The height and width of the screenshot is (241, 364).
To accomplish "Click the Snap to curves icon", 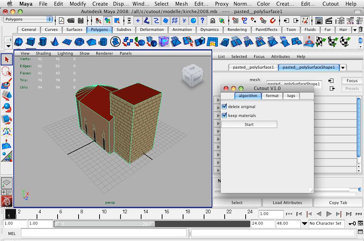I will [244, 21].
